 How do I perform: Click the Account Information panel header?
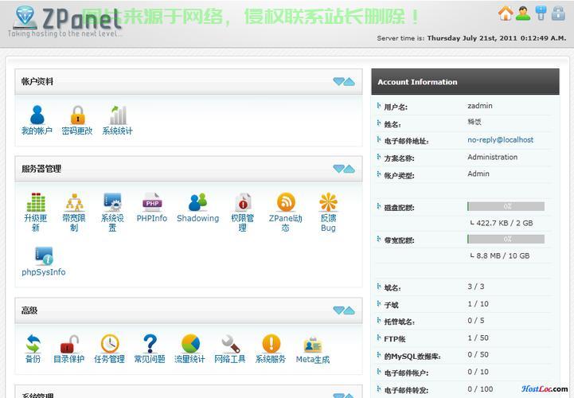[x=465, y=82]
